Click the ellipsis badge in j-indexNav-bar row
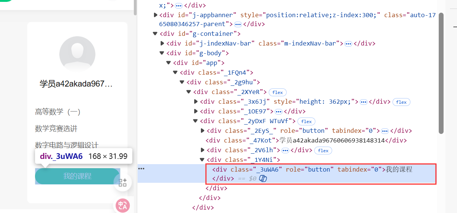The image size is (457, 213). coord(348,44)
